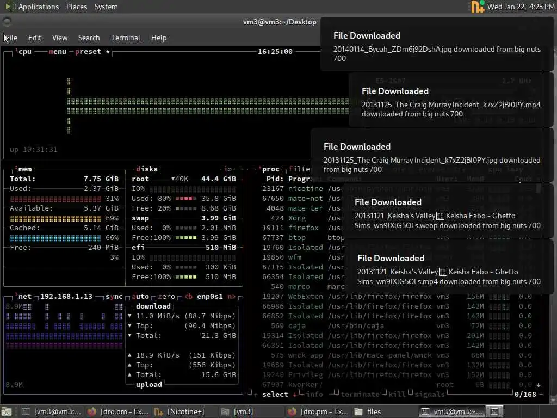Click the process list scroll-down arrow
557x418 pixels.
coord(539,385)
